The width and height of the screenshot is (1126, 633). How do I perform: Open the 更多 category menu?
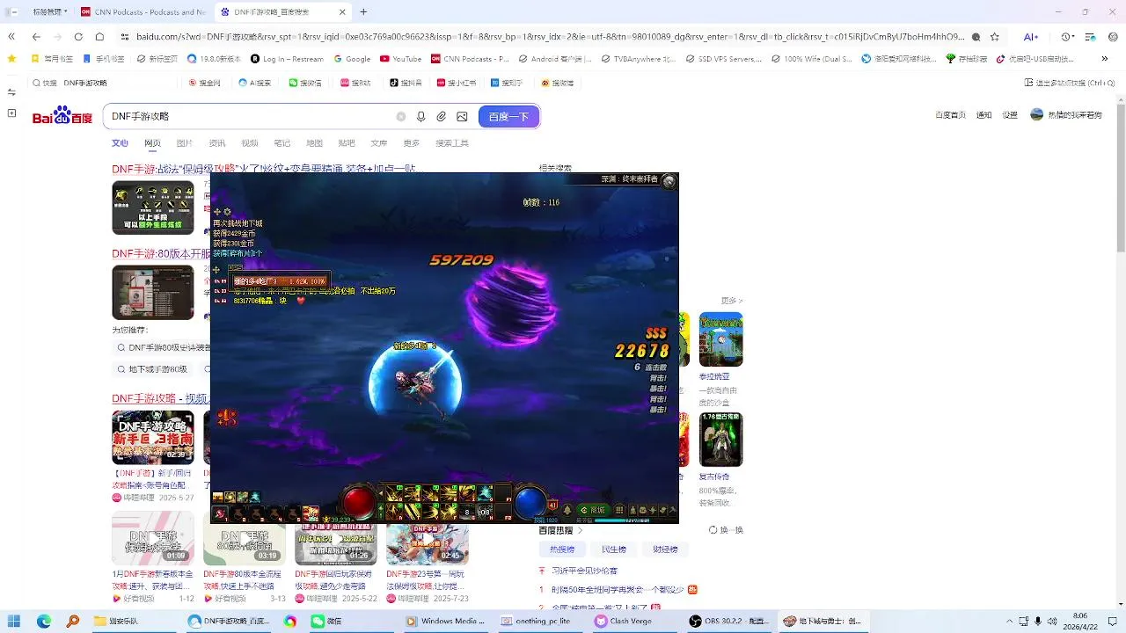(412, 142)
